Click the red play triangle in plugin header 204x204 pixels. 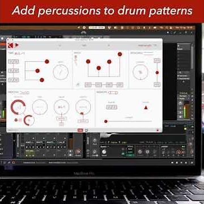17,45
